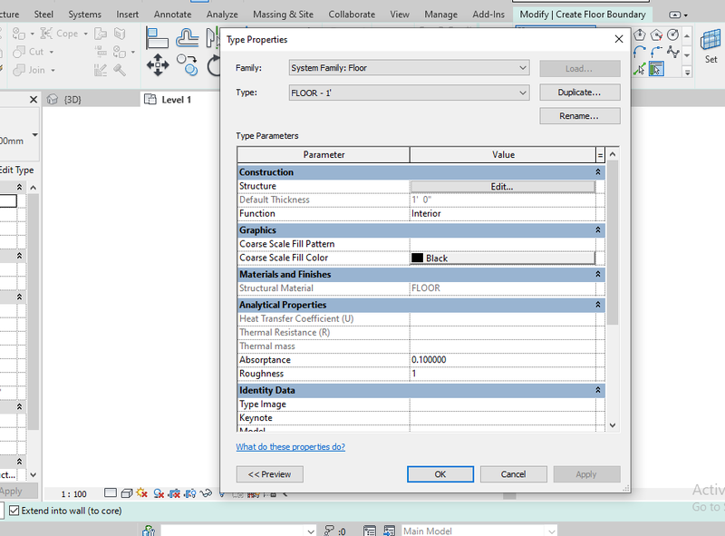Click the Set work plane button

click(710, 46)
